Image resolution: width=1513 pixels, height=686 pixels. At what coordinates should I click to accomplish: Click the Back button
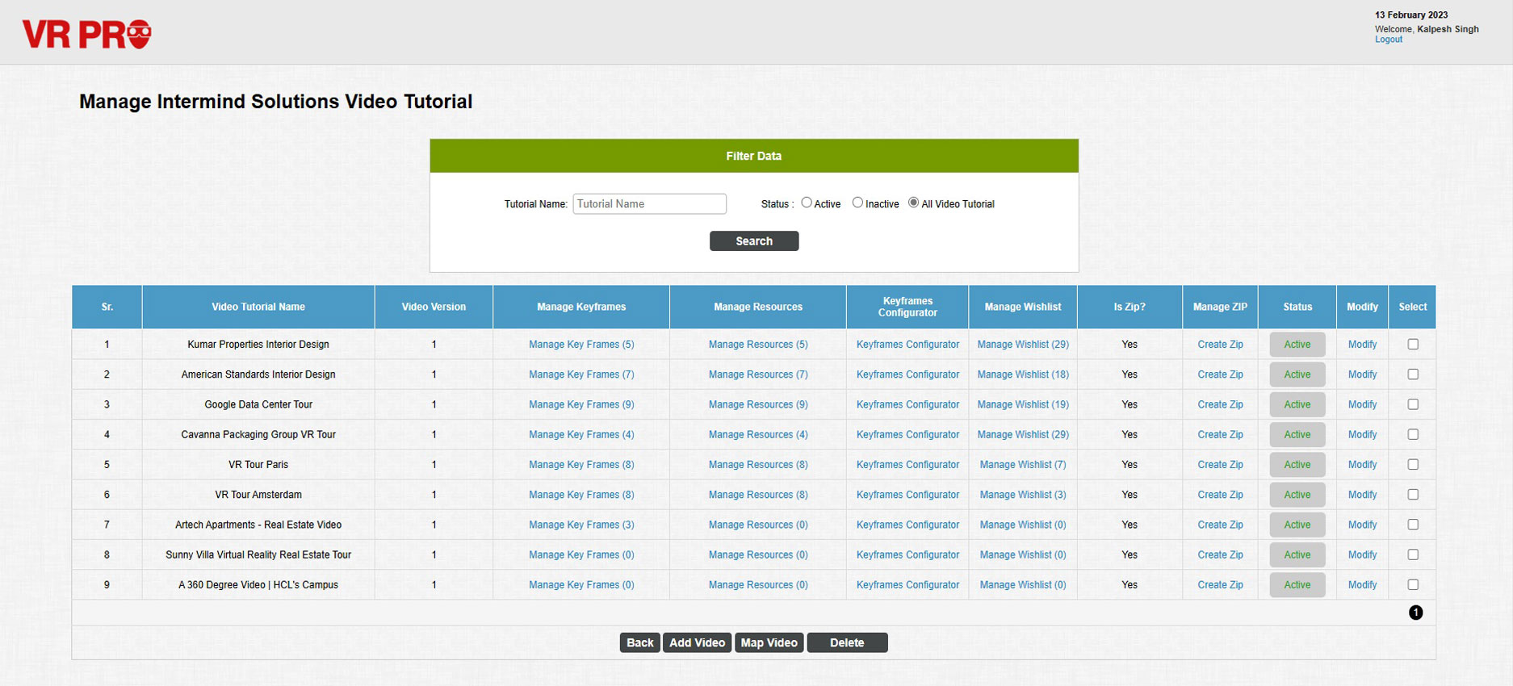pos(639,642)
